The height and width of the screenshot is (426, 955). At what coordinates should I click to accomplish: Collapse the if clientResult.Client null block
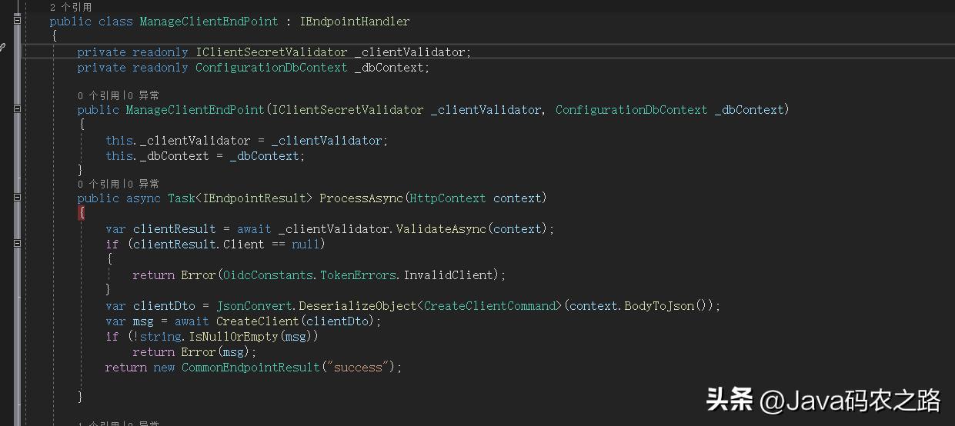[17, 244]
